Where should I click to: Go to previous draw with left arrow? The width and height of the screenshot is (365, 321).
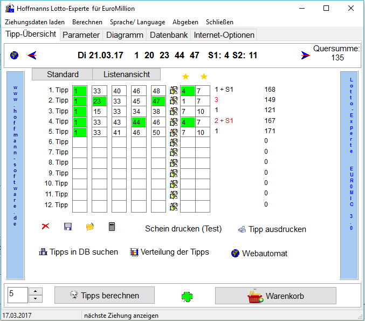pos(32,56)
